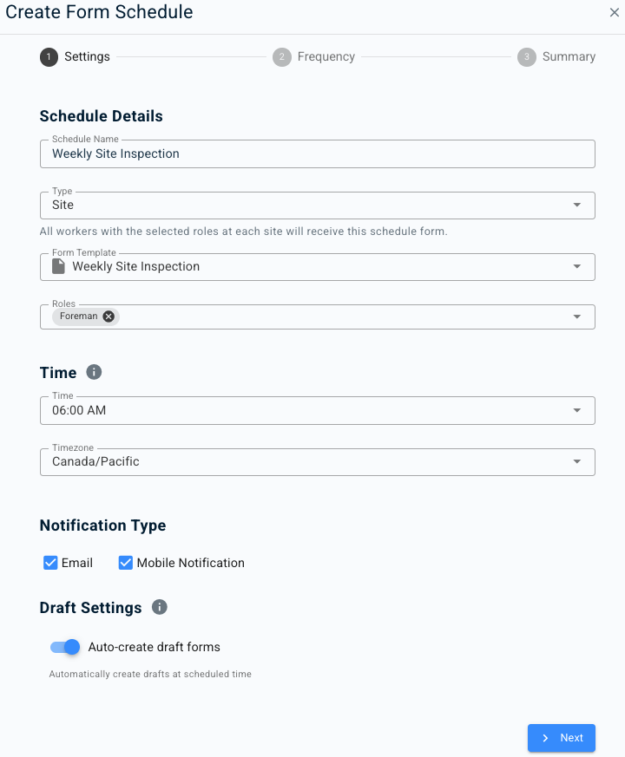Open the Roles dropdown arrow
Image resolution: width=625 pixels, height=757 pixels.
coord(577,317)
